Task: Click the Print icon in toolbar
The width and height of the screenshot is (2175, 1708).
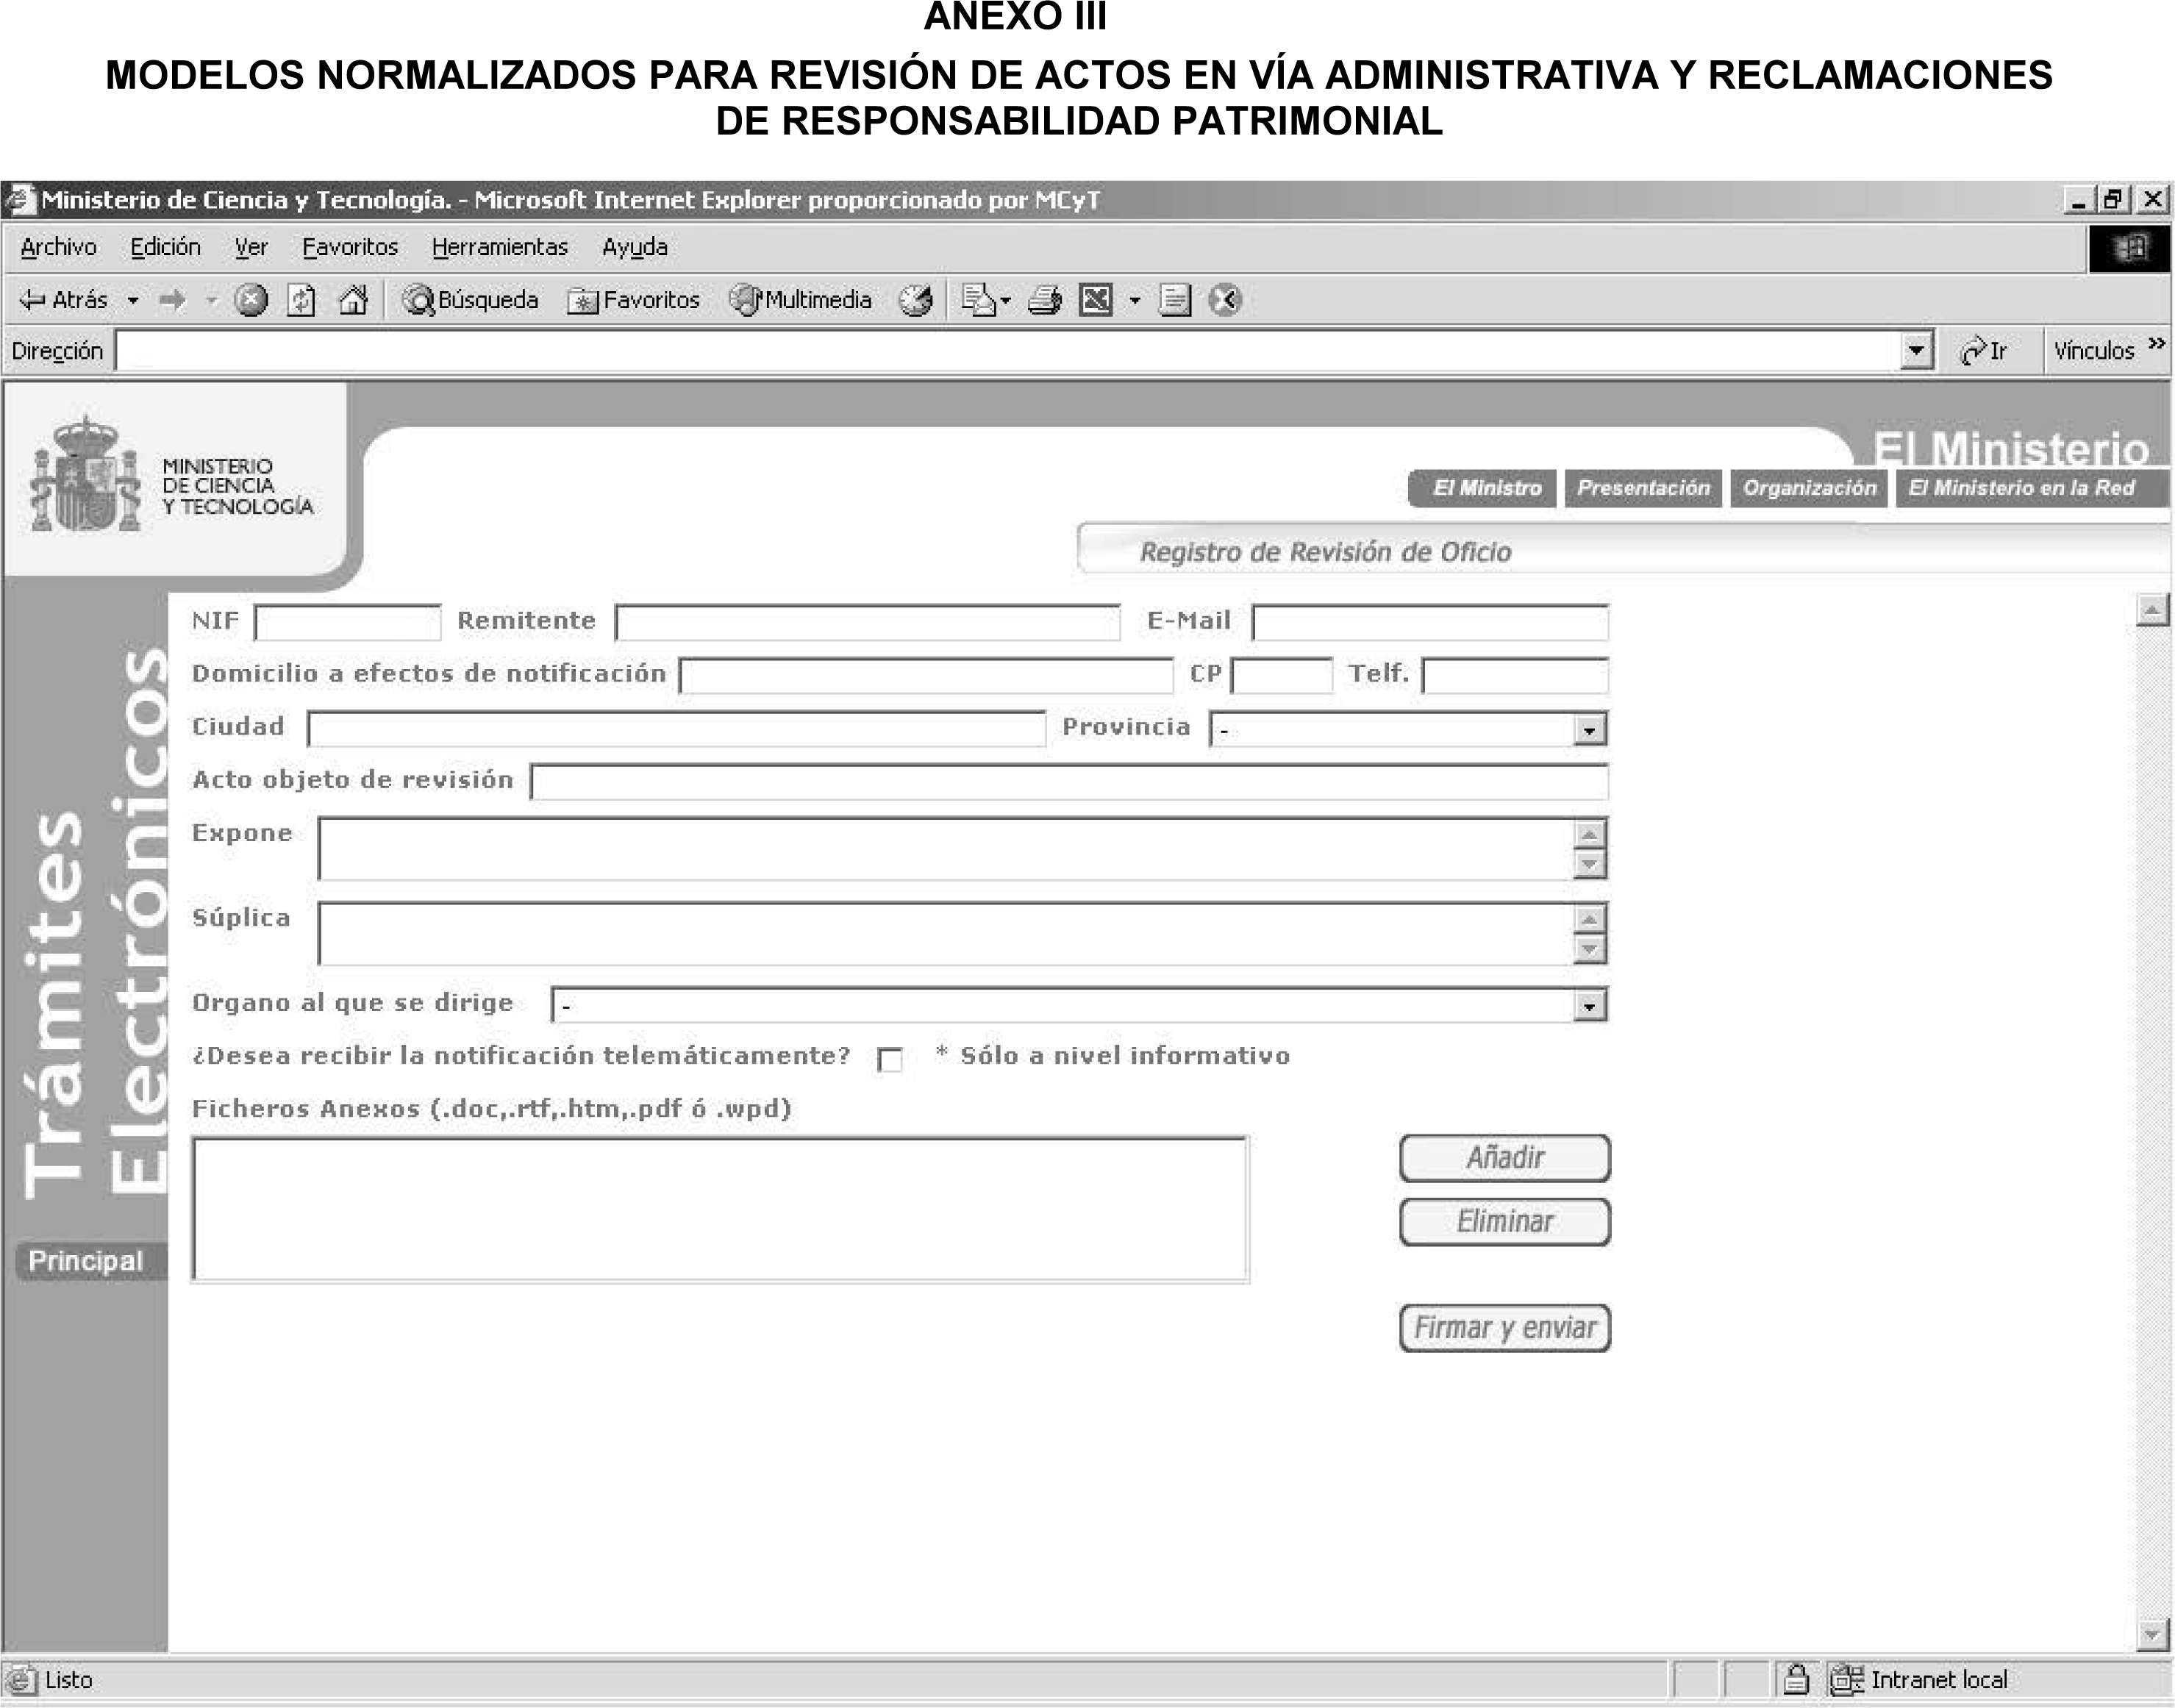Action: [1045, 300]
